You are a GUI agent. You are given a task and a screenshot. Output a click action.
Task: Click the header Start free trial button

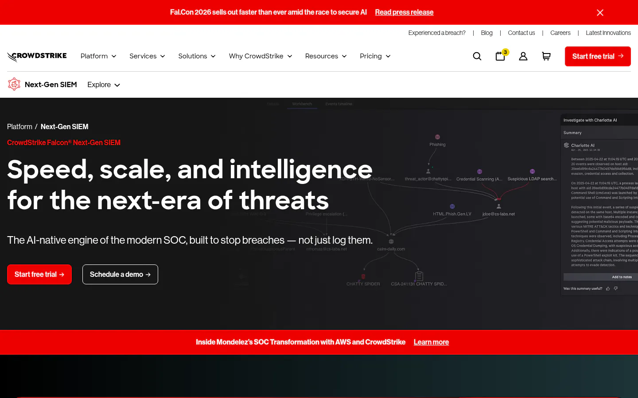(x=598, y=56)
